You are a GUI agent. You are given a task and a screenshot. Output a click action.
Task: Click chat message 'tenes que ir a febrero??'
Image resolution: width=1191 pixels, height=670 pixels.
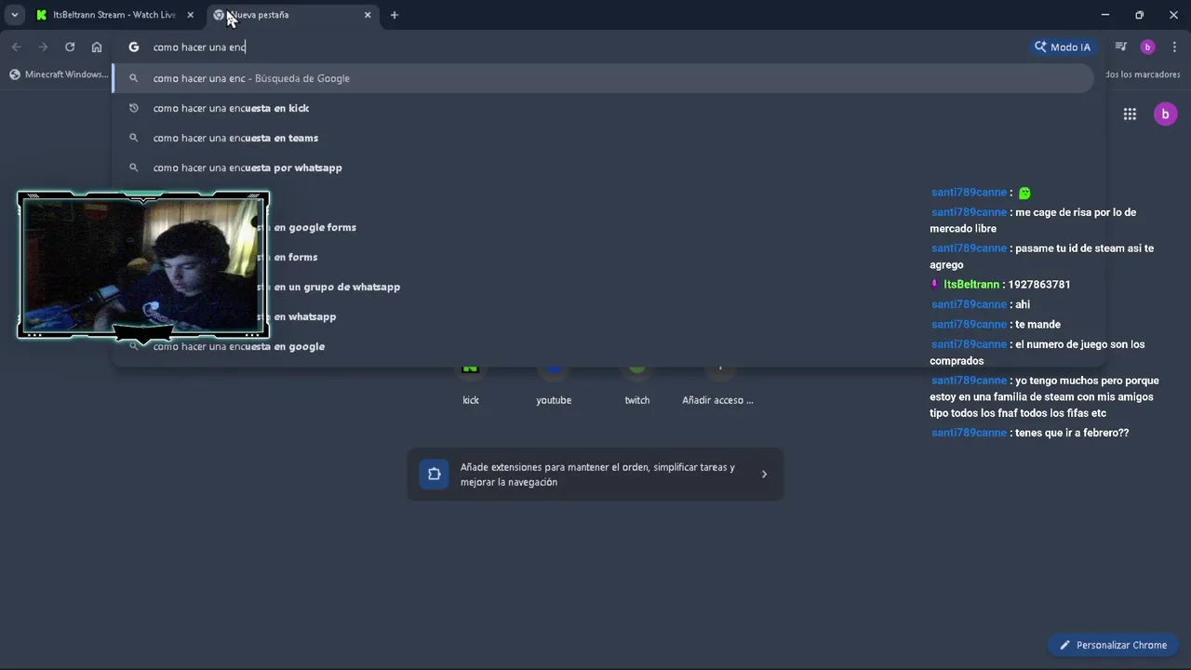1072,433
